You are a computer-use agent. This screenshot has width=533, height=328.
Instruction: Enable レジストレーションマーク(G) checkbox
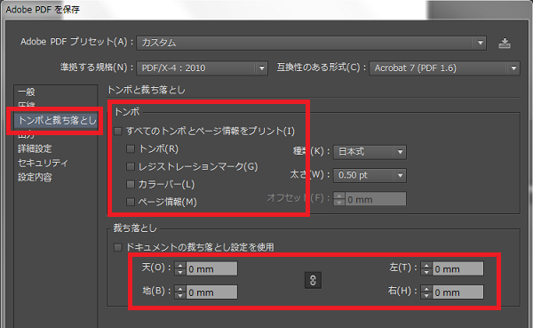point(131,167)
